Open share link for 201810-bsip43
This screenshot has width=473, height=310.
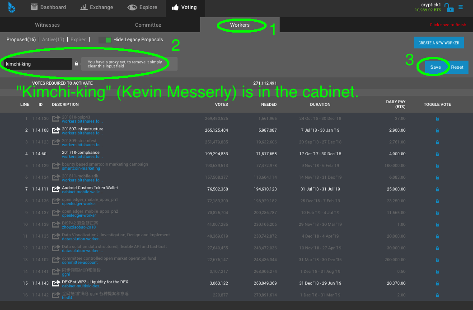click(x=56, y=119)
